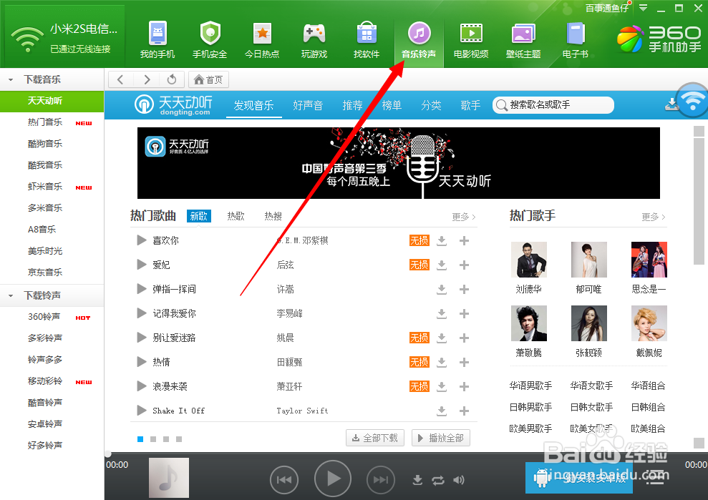Download the song 喜欢你
The height and width of the screenshot is (500, 708).
pyautogui.click(x=442, y=240)
